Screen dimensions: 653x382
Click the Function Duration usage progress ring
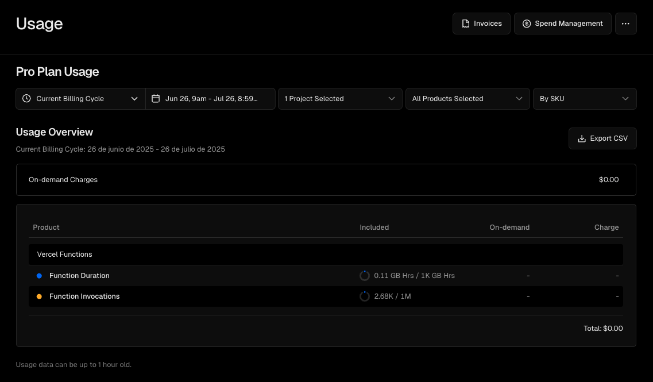pyautogui.click(x=364, y=276)
